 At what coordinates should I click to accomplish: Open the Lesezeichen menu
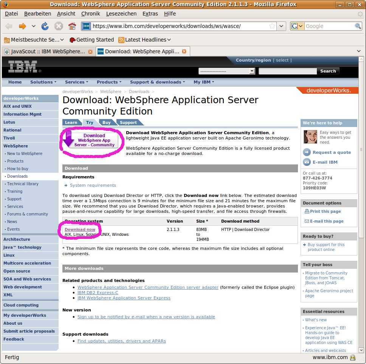click(121, 14)
